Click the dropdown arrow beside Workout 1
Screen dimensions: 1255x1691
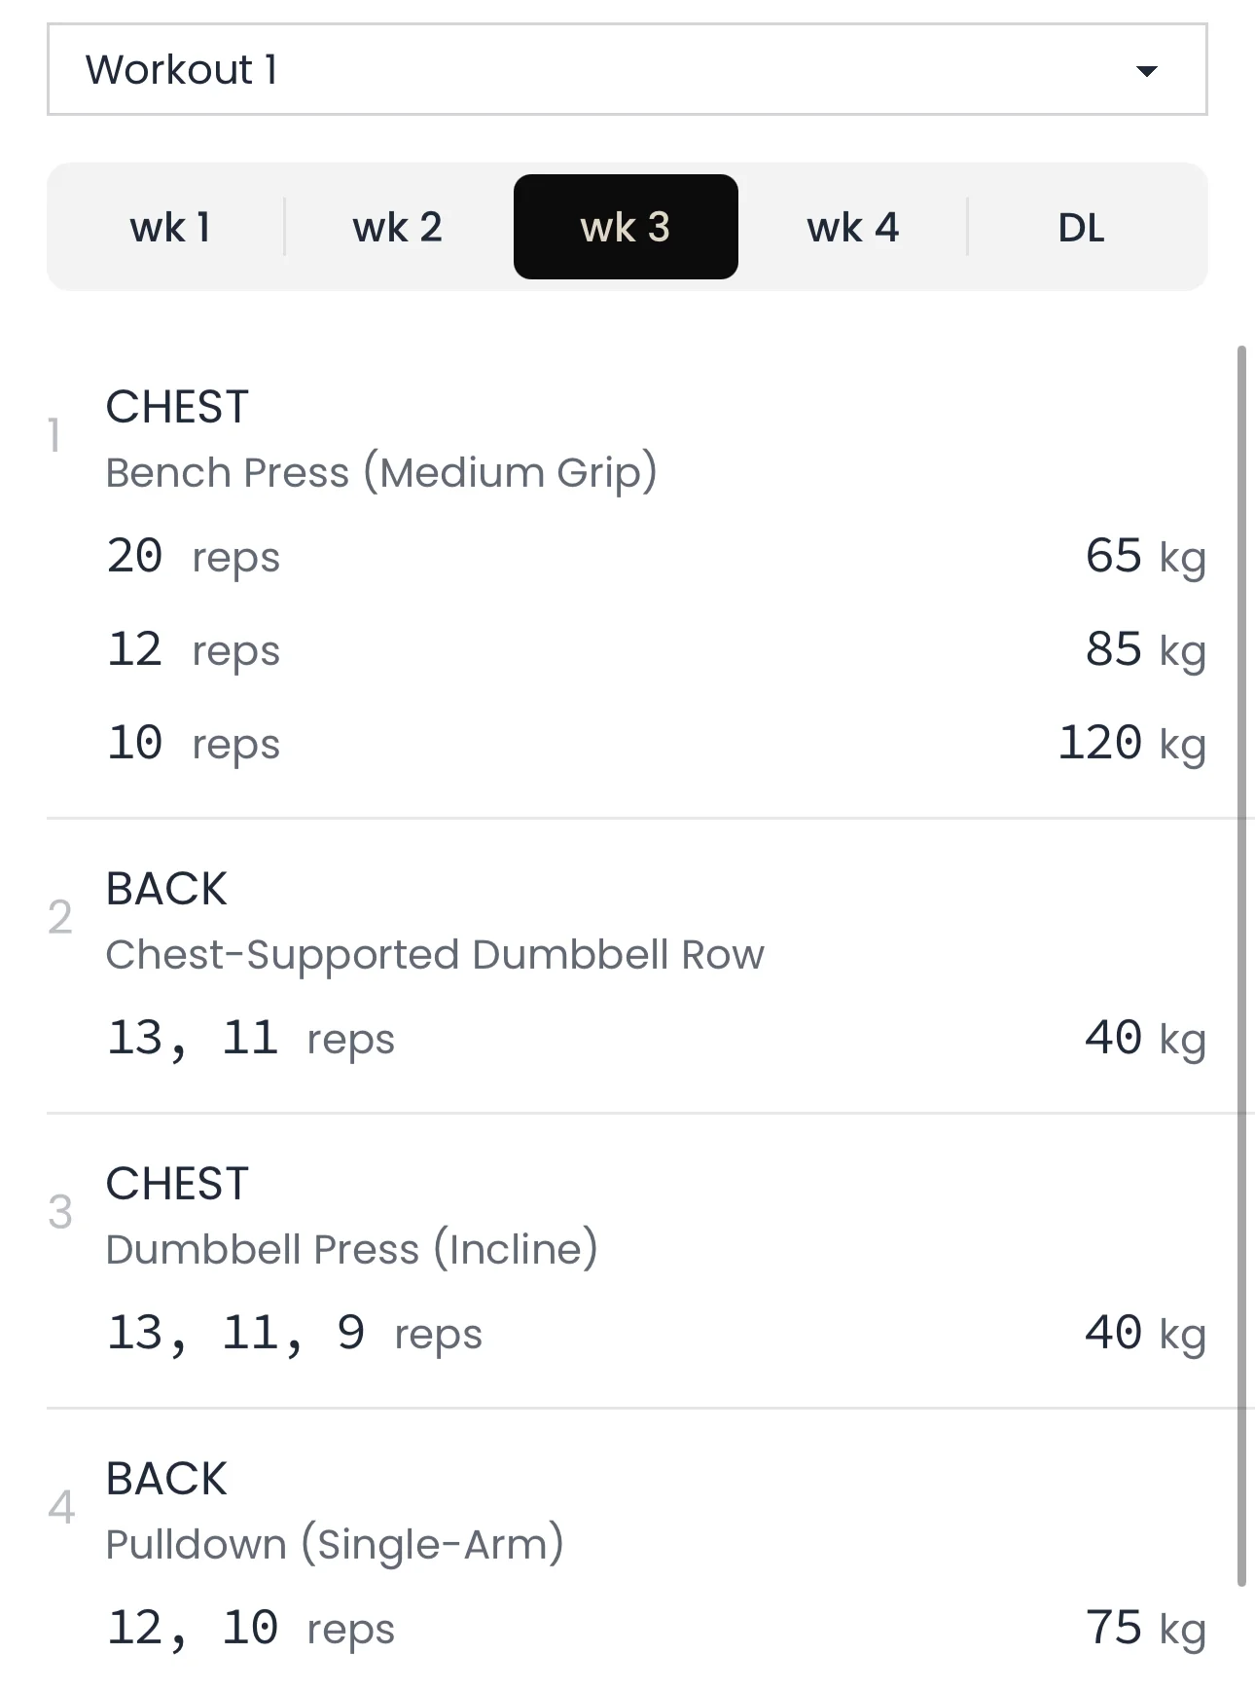click(x=1147, y=71)
